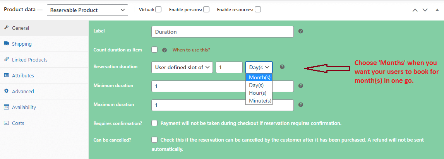Open the User defined slot of dropdown
444x159 pixels.
[182, 67]
